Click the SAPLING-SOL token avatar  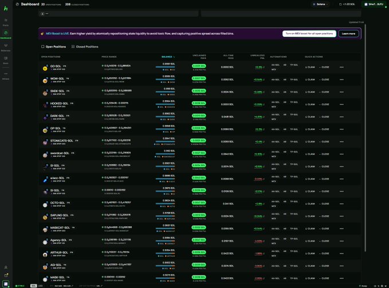click(x=45, y=217)
